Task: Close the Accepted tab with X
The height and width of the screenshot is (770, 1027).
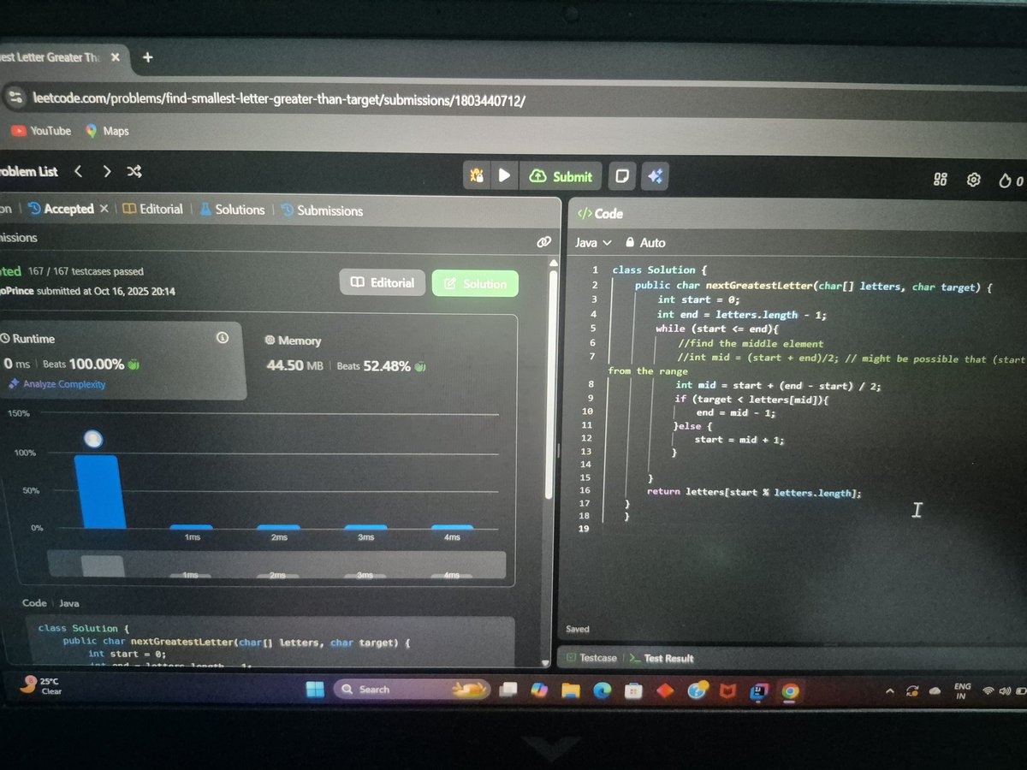Action: [104, 209]
